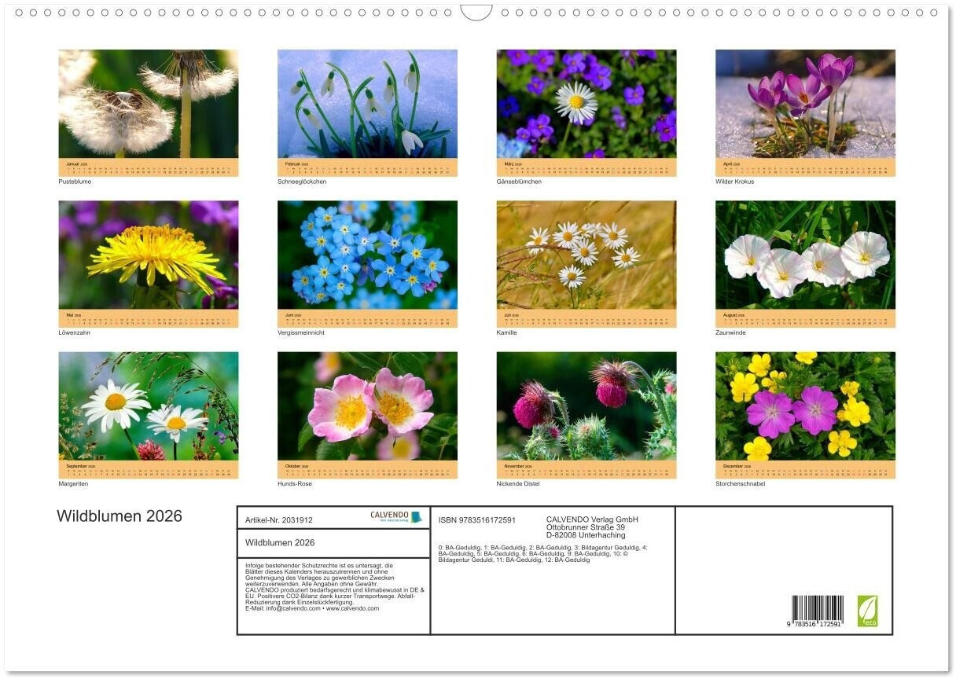Click the barcode above 9 783516 172591
The height and width of the screenshot is (679, 956).
817,608
